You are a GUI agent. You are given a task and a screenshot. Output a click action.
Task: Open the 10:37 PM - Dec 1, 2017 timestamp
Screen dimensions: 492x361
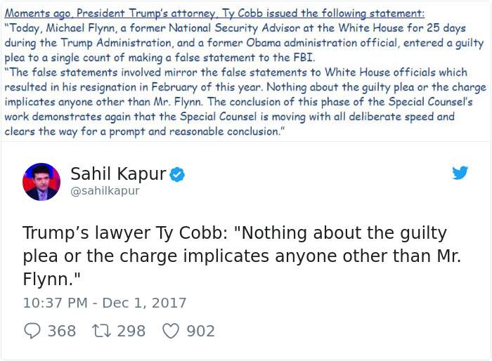click(x=105, y=303)
